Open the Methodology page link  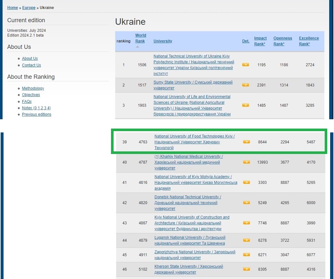tap(33, 88)
